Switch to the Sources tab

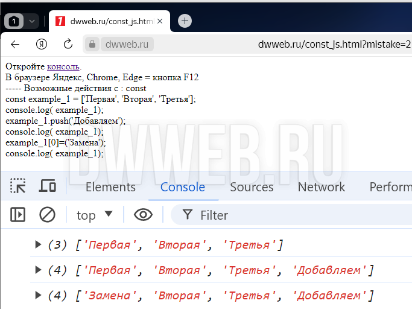click(x=252, y=187)
